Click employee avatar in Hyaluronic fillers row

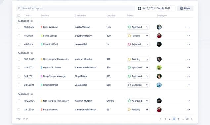[159, 67]
